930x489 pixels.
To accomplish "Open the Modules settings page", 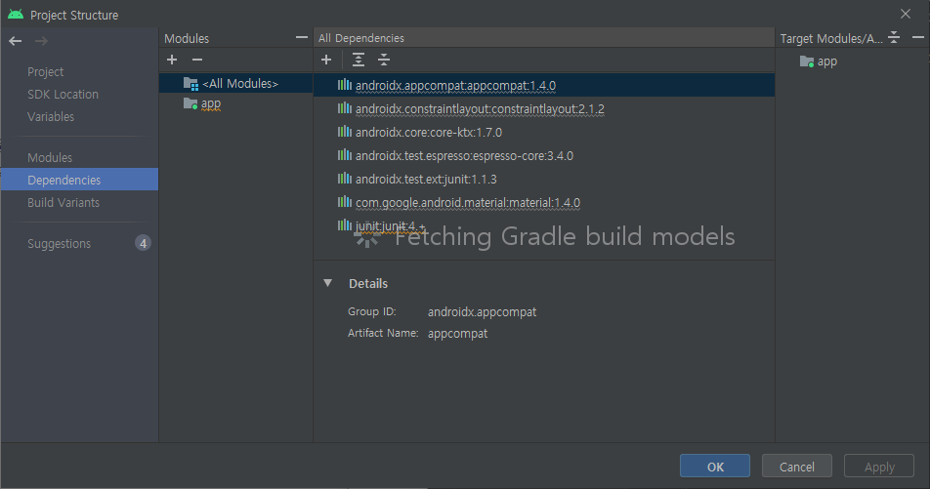I will 50,158.
